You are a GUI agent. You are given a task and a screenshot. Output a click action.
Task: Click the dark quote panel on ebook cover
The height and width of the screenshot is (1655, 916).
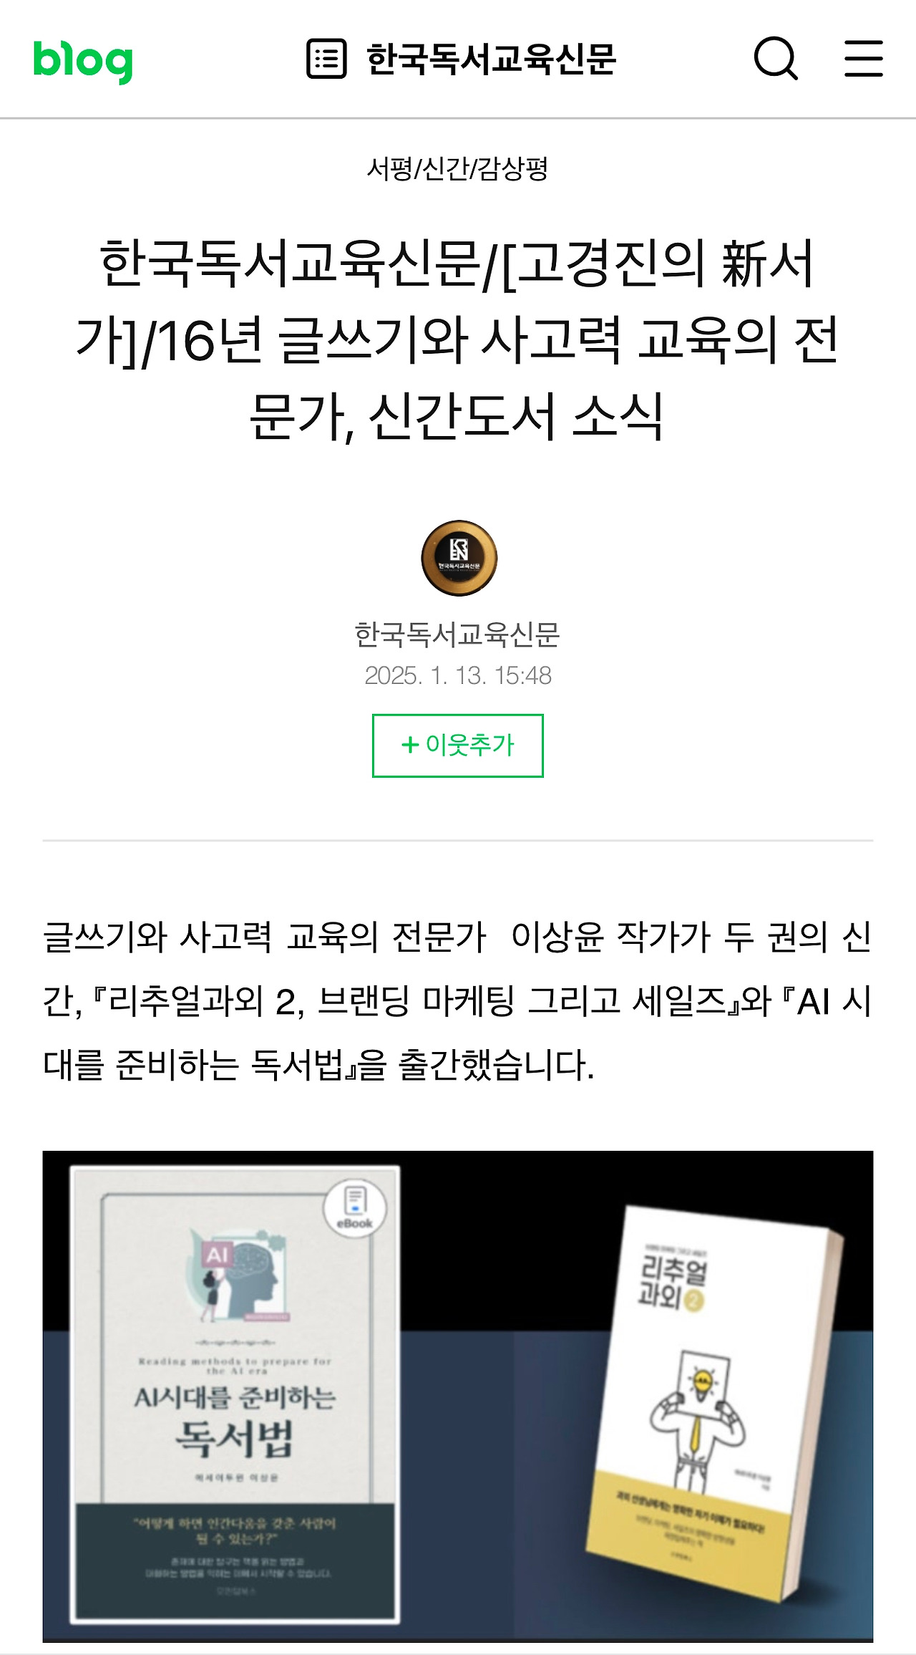[235, 1560]
